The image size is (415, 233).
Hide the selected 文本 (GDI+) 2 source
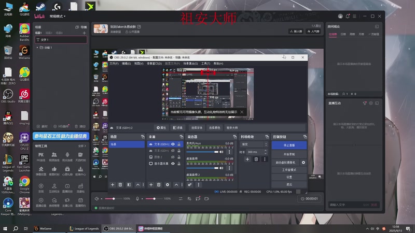(x=173, y=144)
